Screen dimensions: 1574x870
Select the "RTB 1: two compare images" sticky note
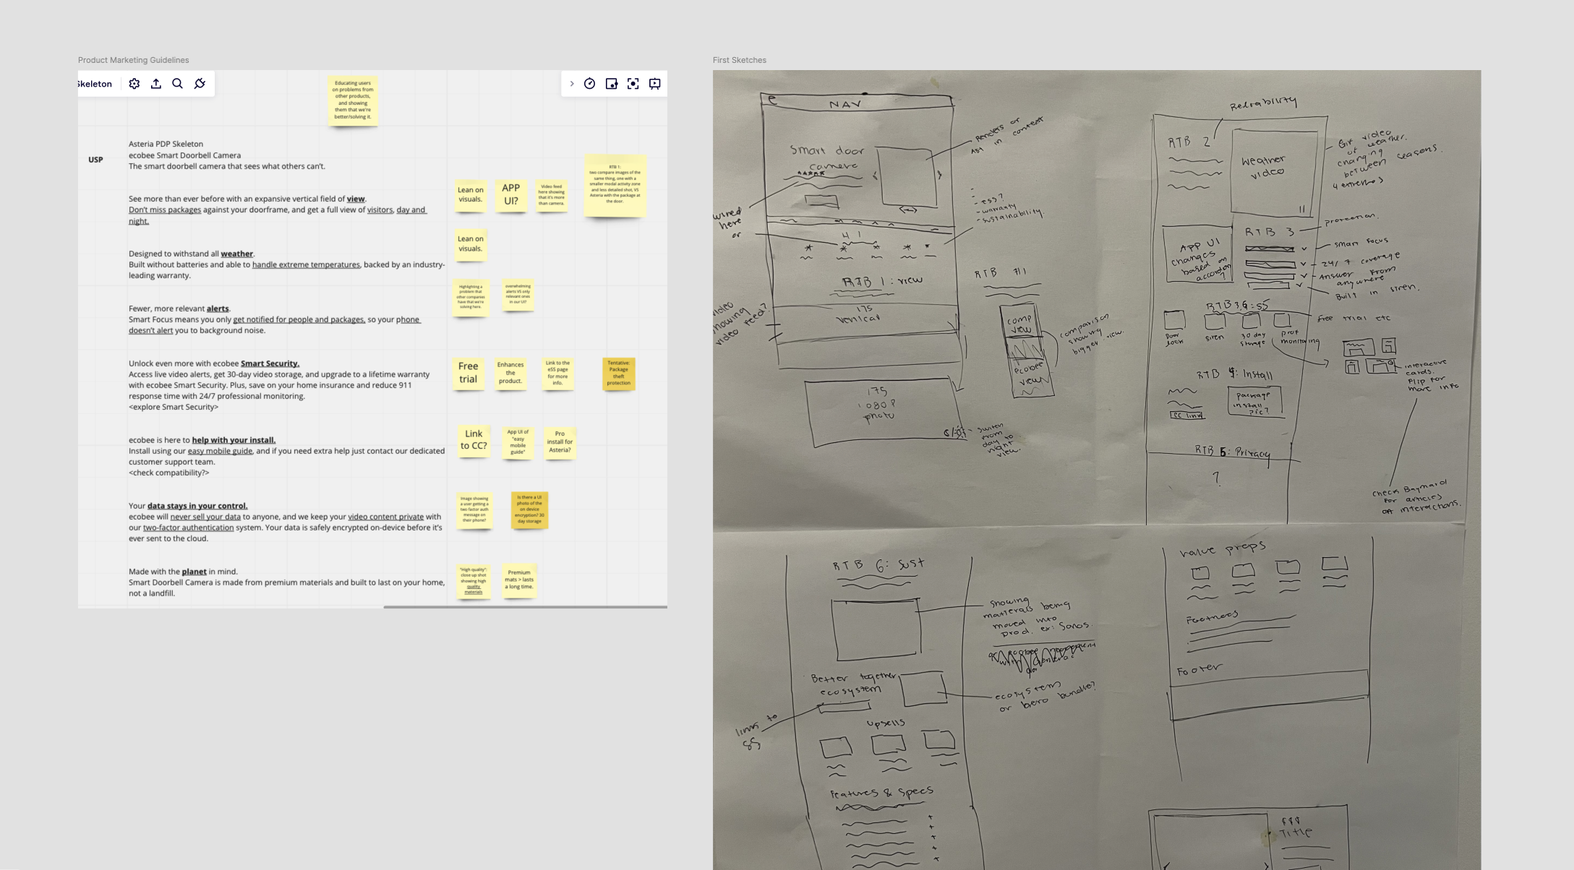[x=615, y=186]
